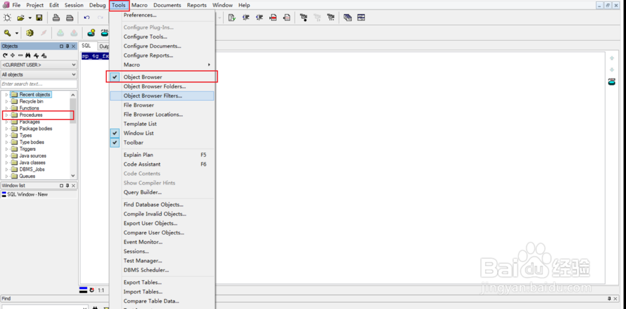Expand the Recycle bin tree node

coord(6,101)
